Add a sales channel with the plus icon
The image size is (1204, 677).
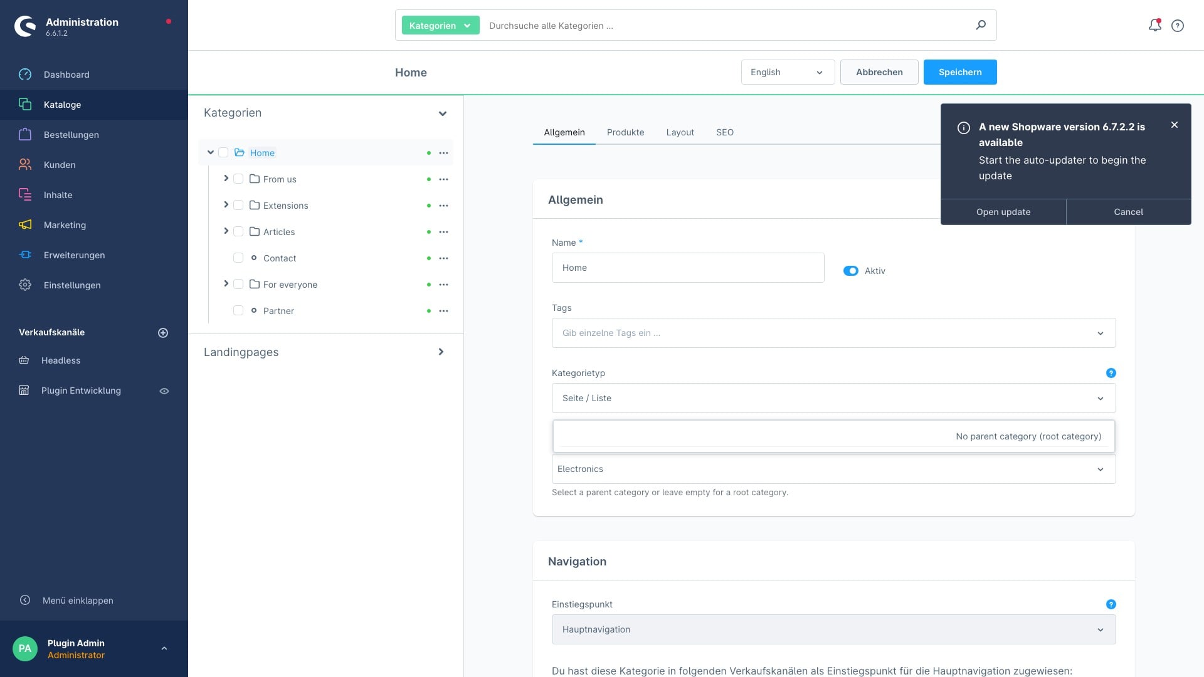(163, 333)
